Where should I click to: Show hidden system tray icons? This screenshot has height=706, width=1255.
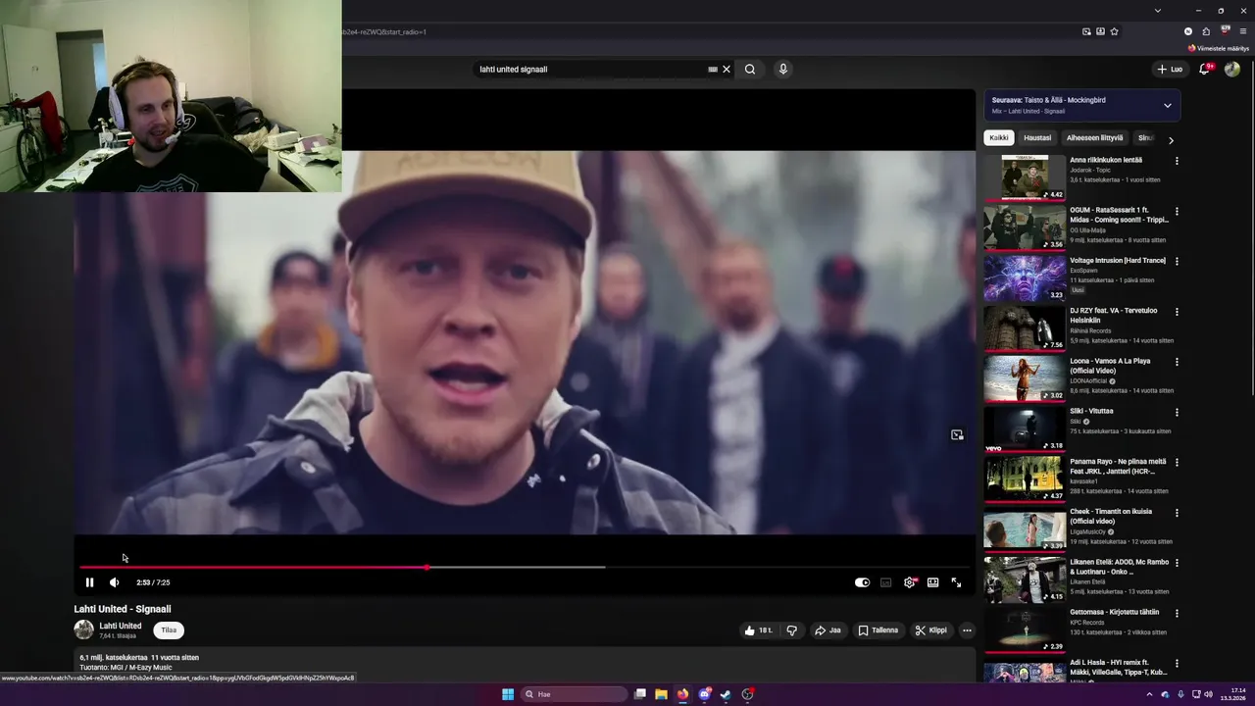(x=1149, y=694)
